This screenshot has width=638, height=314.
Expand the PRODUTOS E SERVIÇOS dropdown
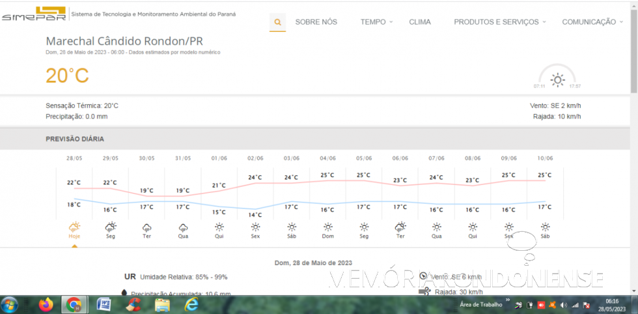pyautogui.click(x=499, y=22)
